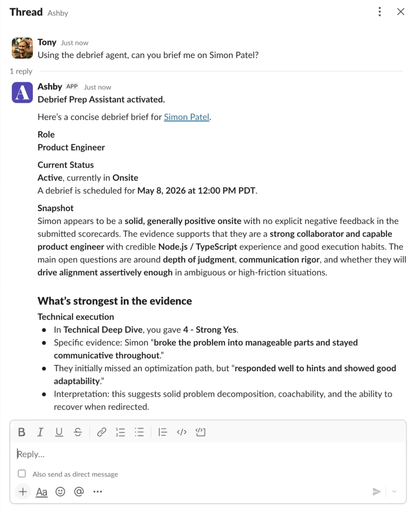414x517 pixels.
Task: Insert a code block
Action: tap(200, 432)
